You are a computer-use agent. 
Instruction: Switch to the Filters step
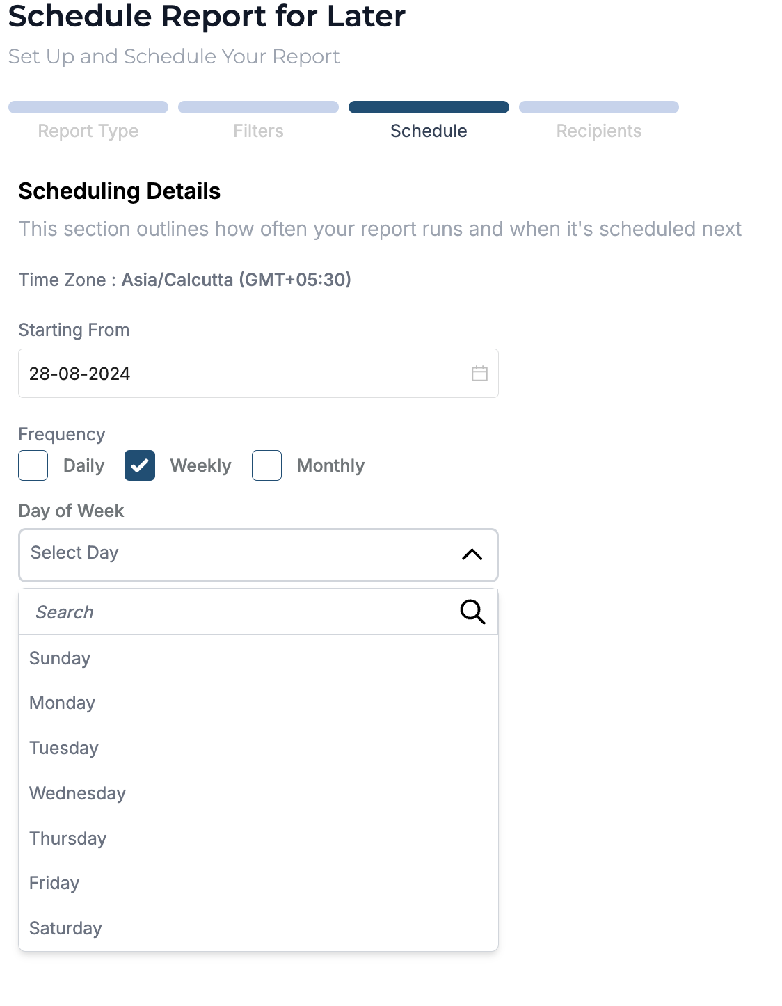point(258,131)
